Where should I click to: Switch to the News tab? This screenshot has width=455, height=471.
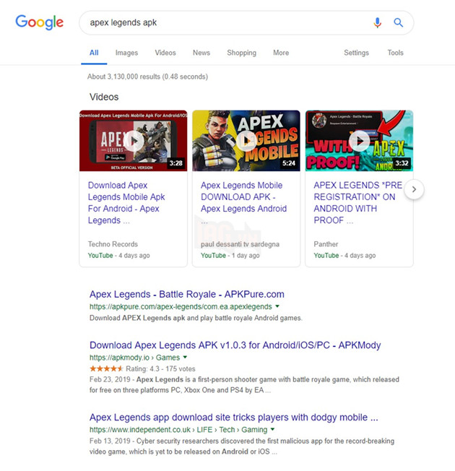pyautogui.click(x=201, y=53)
